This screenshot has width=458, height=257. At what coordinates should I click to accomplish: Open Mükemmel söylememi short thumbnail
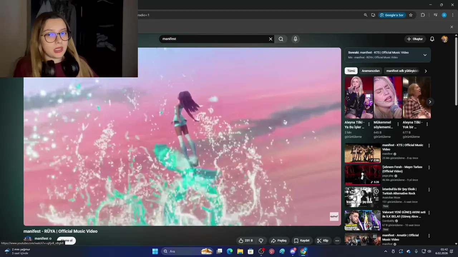pos(388,97)
